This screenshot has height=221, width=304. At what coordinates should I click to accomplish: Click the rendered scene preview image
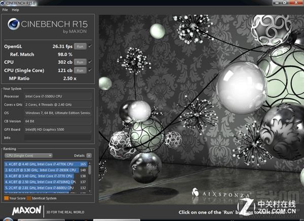point(201,109)
